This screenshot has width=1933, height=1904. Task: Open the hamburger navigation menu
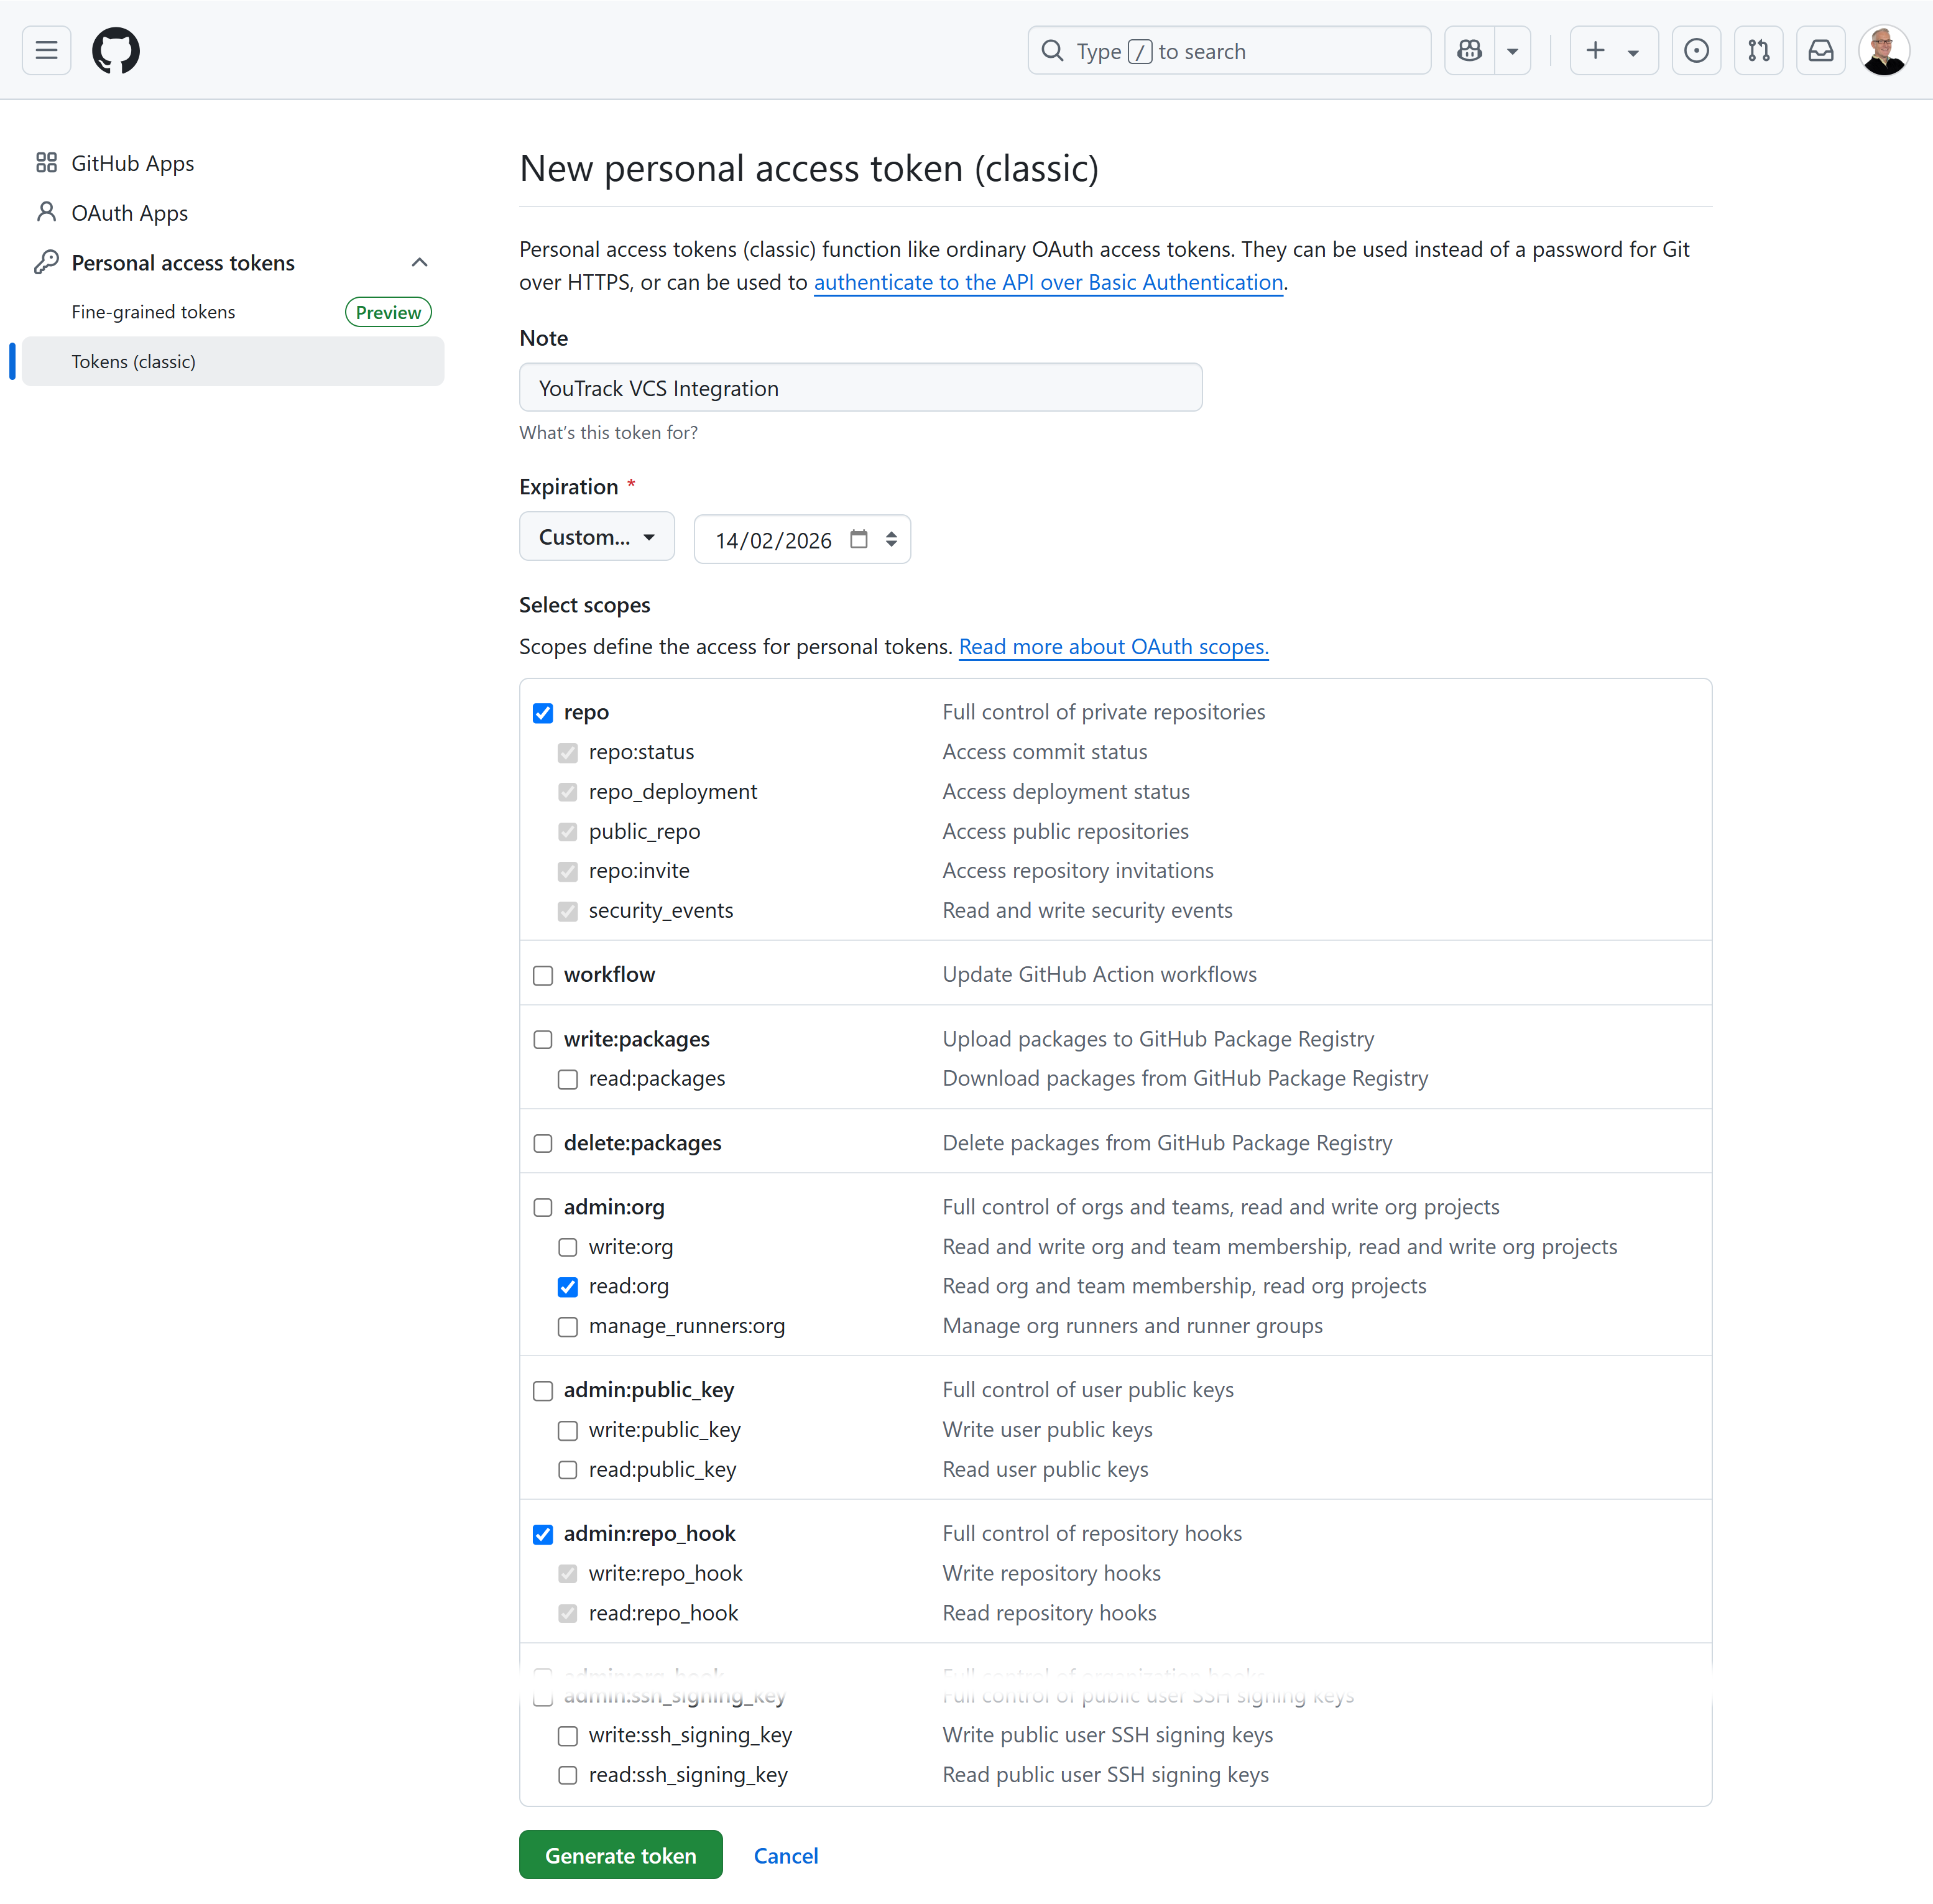click(x=46, y=51)
